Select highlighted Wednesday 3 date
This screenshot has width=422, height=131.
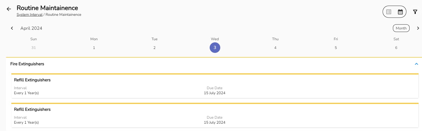(215, 48)
